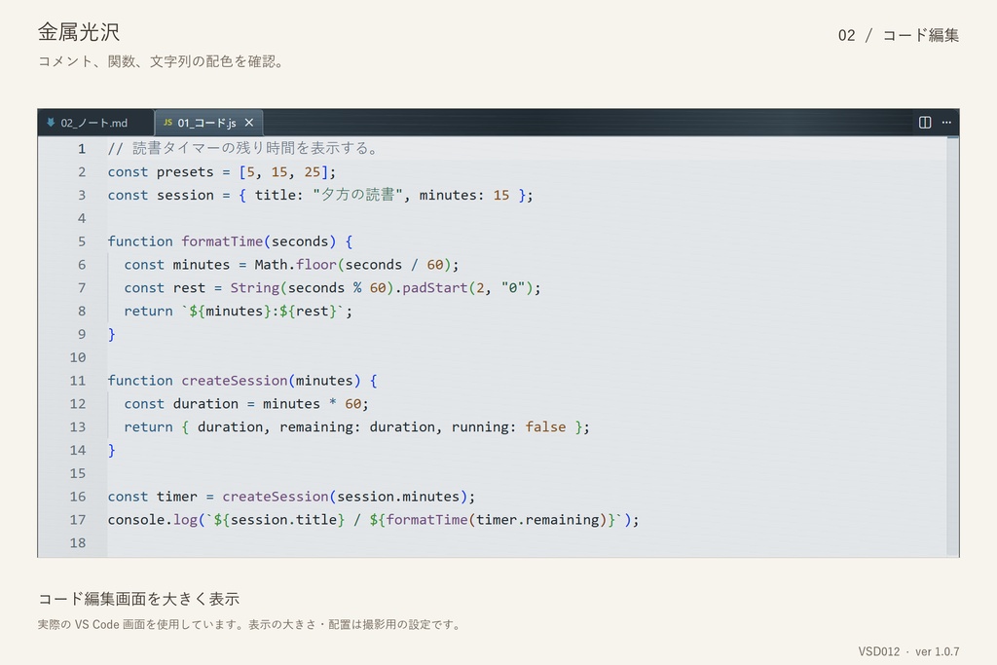Switch to the 02_ノート.md tab
This screenshot has width=997, height=665.
(x=95, y=123)
